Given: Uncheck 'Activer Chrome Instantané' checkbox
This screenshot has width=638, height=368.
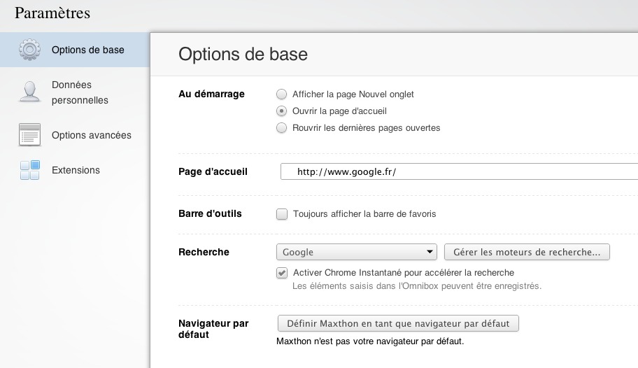Looking at the screenshot, I should pyautogui.click(x=282, y=273).
